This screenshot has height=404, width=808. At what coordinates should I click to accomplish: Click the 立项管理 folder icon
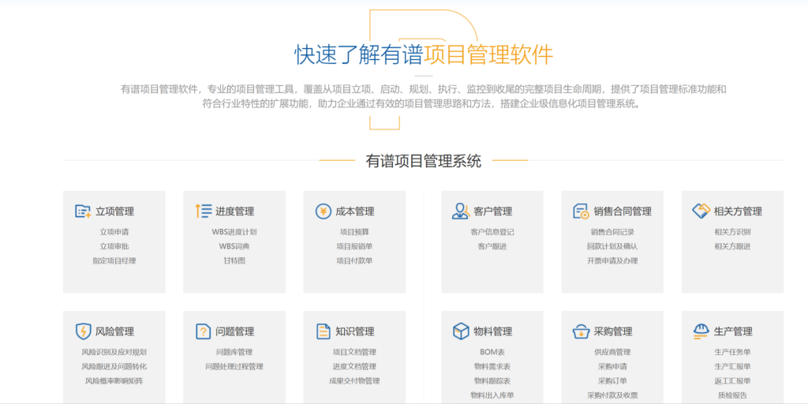coord(83,211)
